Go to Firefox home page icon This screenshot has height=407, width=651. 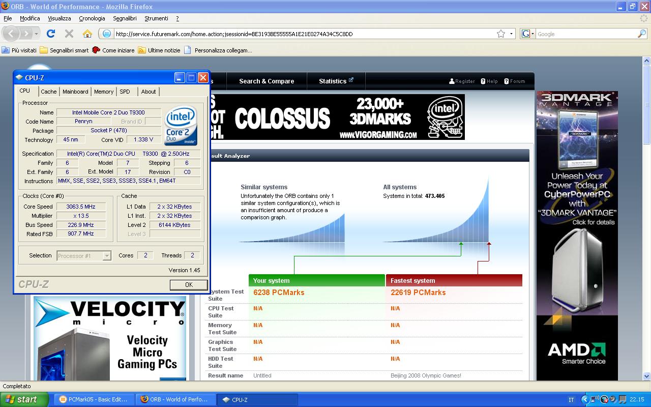(x=87, y=34)
